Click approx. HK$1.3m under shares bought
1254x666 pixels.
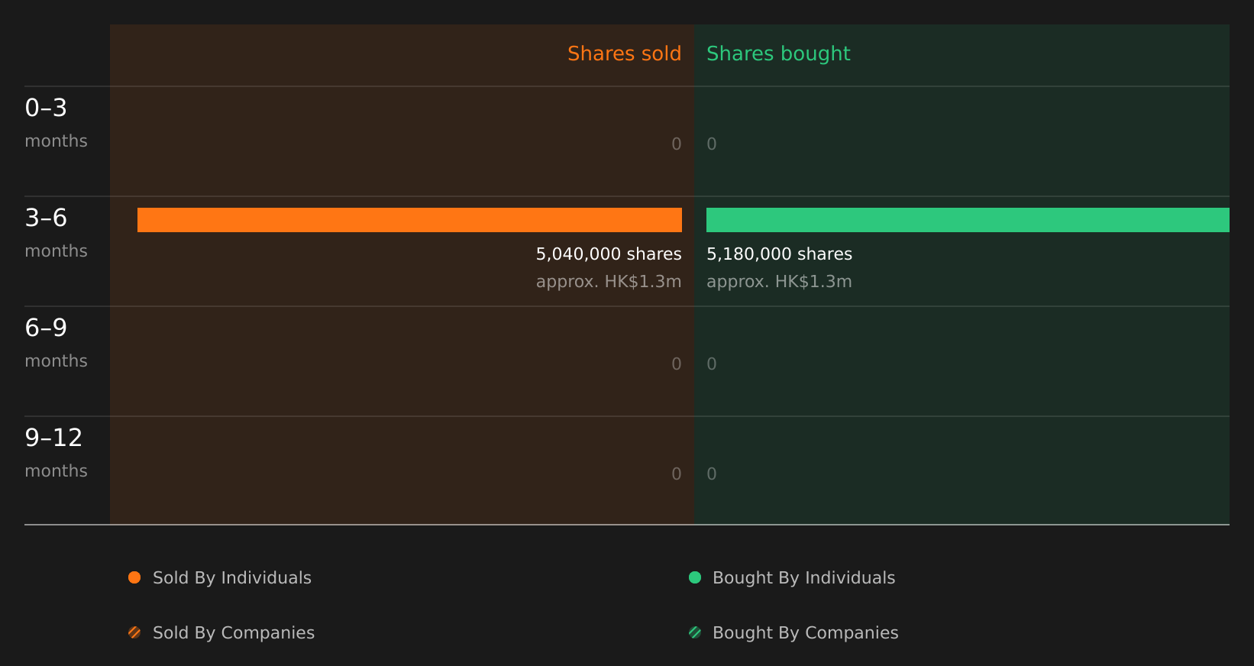pyautogui.click(x=779, y=282)
